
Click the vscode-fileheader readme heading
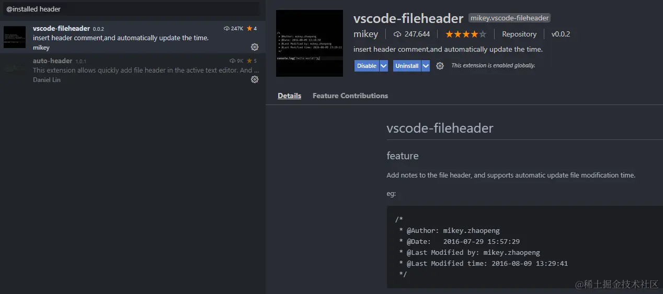440,128
